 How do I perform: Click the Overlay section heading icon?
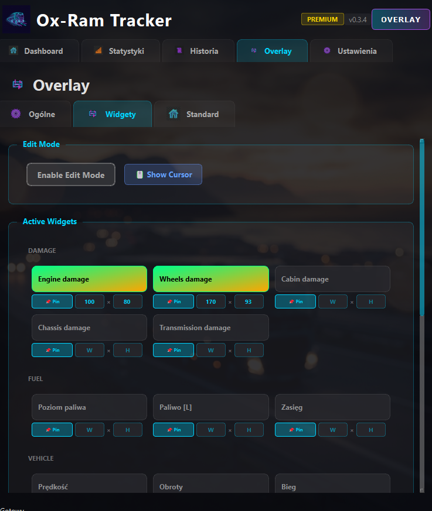[x=18, y=85]
